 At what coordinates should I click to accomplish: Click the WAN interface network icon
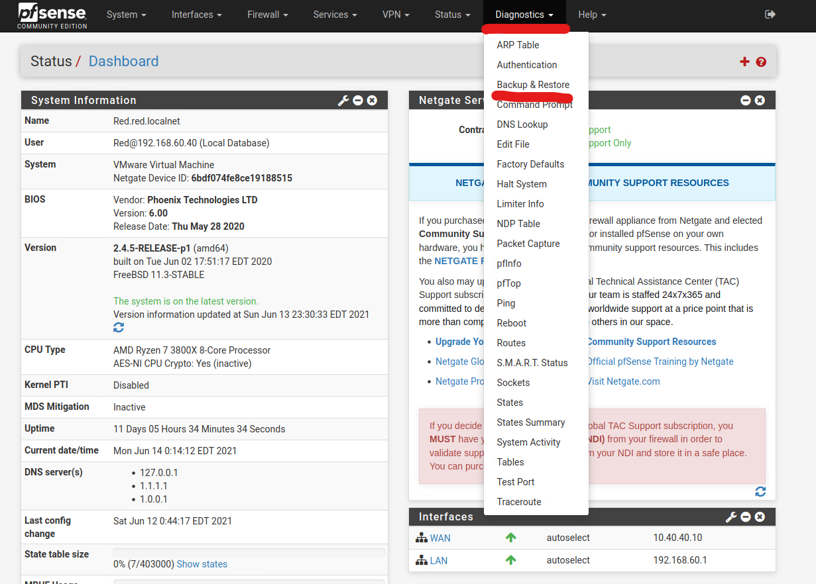422,538
